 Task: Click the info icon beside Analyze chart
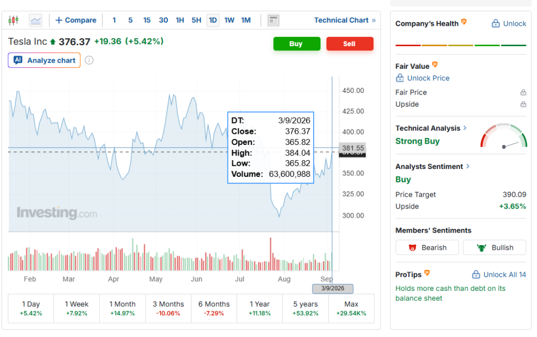(x=89, y=60)
